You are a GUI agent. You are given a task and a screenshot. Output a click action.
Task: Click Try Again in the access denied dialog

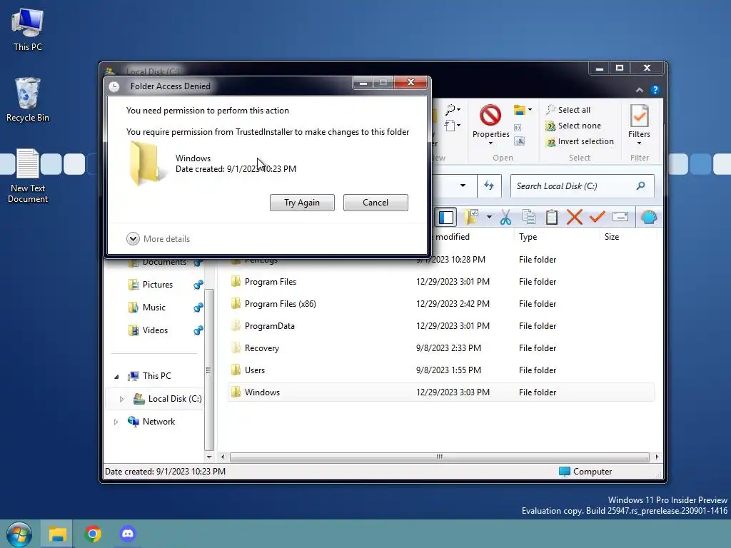[x=302, y=203]
